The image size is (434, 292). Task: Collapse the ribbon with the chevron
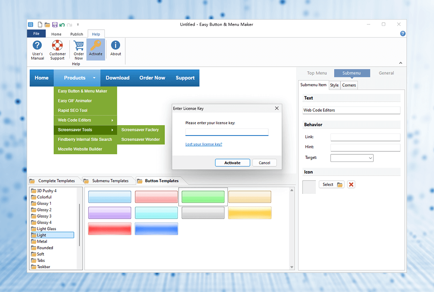[x=401, y=63]
